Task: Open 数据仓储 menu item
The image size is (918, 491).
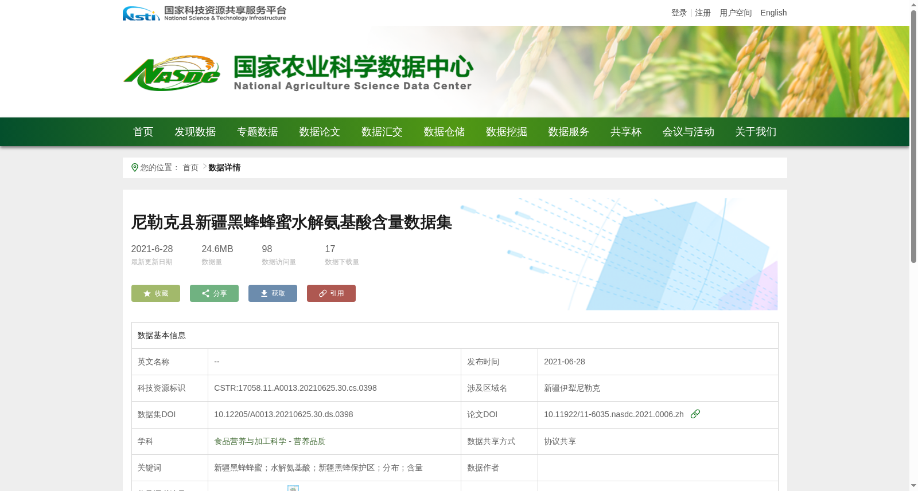Action: click(x=444, y=132)
